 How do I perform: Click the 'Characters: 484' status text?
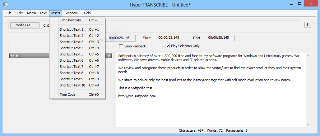[x=191, y=130]
